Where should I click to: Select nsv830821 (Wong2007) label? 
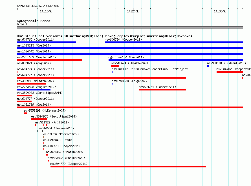tap(34, 63)
